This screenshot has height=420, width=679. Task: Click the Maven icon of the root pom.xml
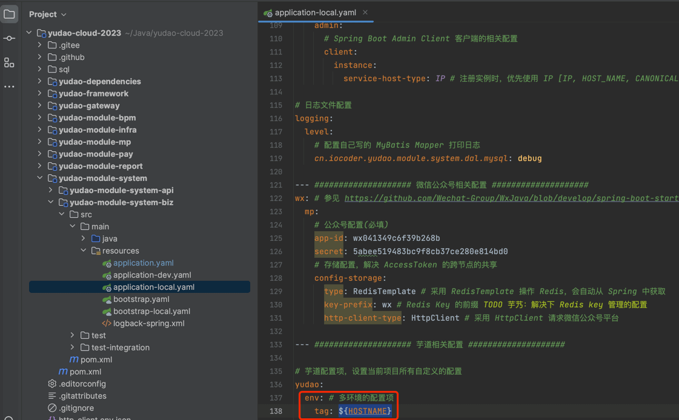(63, 372)
